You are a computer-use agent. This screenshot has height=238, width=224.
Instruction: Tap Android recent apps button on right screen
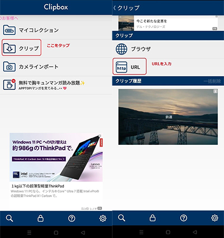[141, 232]
